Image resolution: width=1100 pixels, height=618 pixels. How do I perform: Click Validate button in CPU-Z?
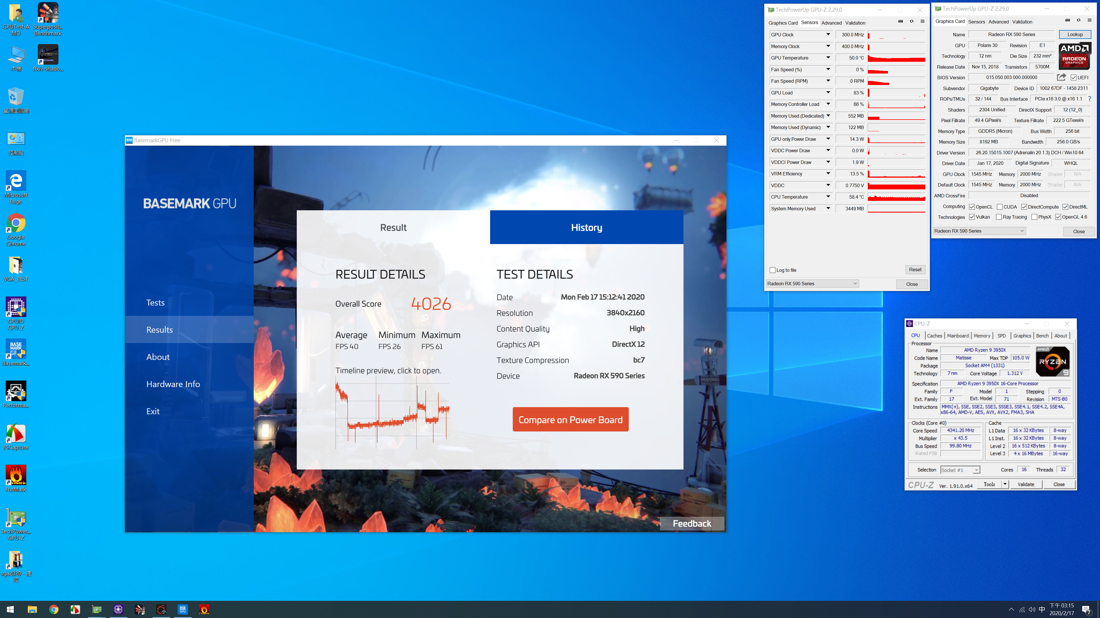tap(1026, 484)
